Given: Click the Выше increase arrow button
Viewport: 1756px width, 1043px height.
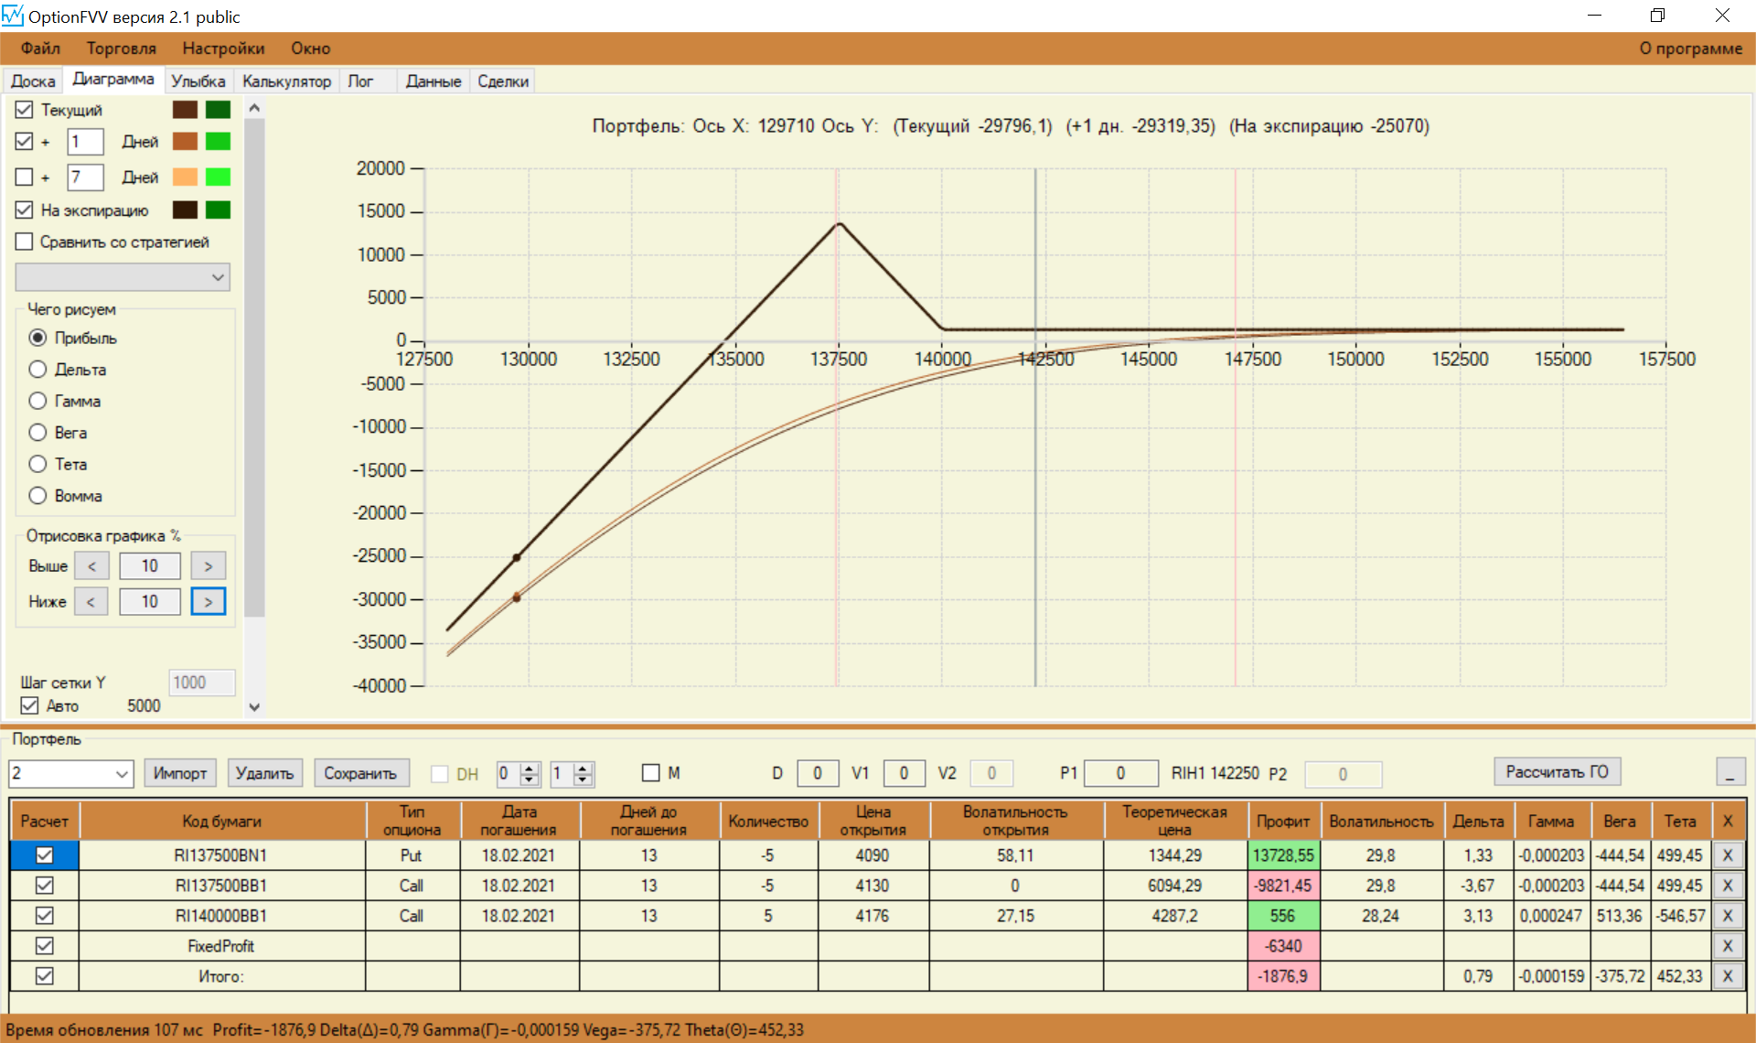Looking at the screenshot, I should coord(209,566).
